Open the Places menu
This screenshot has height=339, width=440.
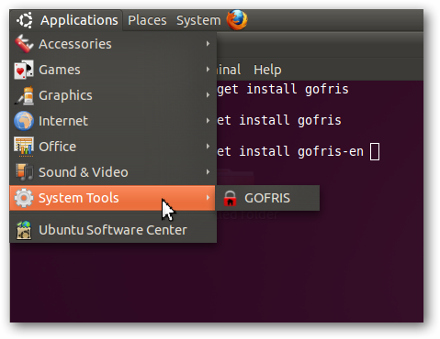(147, 20)
